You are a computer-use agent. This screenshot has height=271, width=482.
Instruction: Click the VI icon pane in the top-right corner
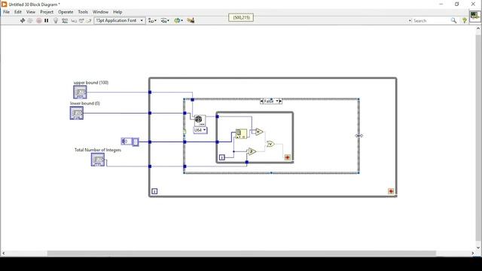475,16
